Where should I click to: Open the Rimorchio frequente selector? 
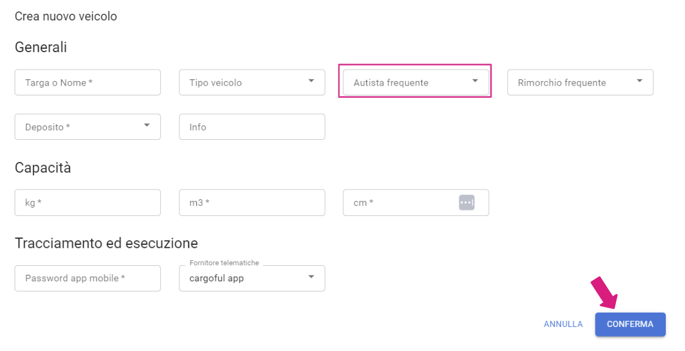[580, 83]
